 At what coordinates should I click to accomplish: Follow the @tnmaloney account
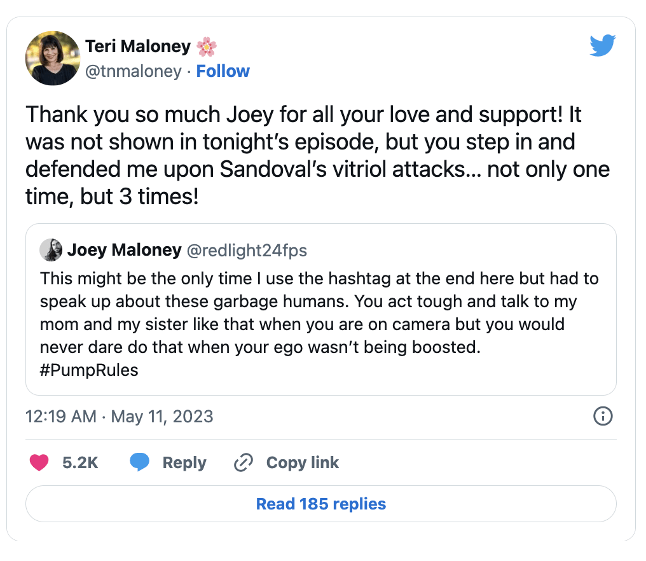tap(223, 71)
